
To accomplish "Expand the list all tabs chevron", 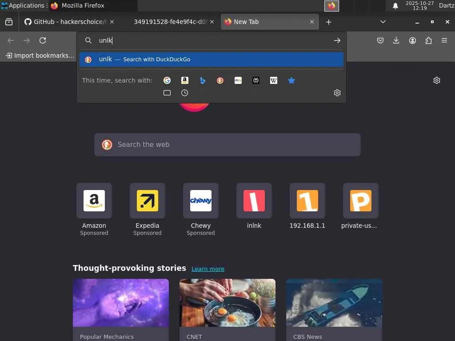I will tap(383, 22).
